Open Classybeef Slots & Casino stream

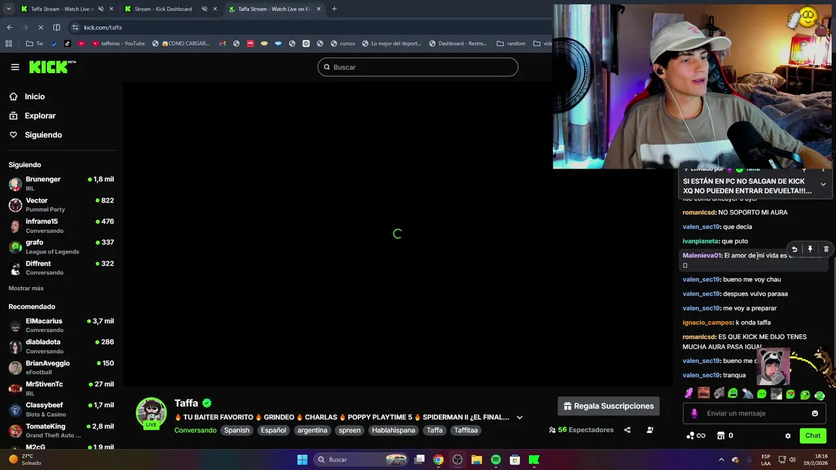click(61, 409)
